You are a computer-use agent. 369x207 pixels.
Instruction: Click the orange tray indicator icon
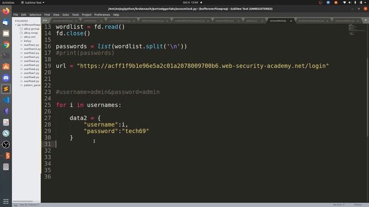tap(336, 2)
